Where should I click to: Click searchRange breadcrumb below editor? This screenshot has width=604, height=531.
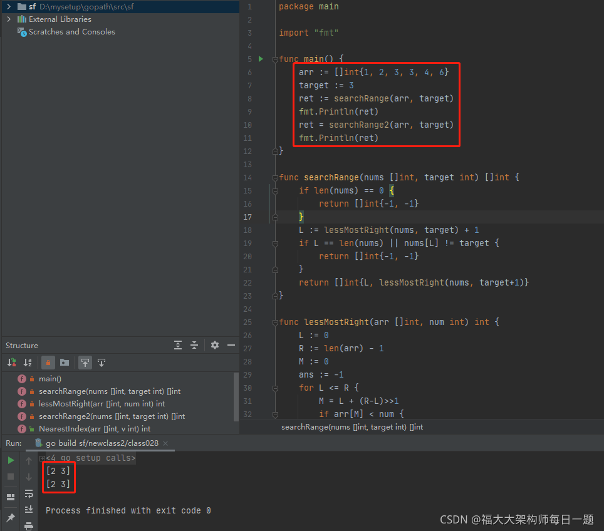pyautogui.click(x=352, y=427)
